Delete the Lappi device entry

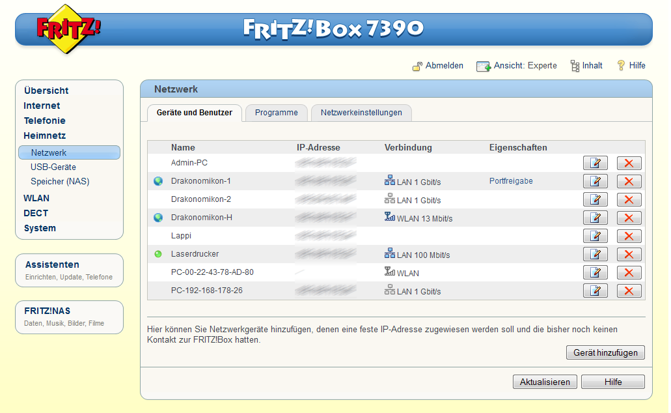coord(629,236)
